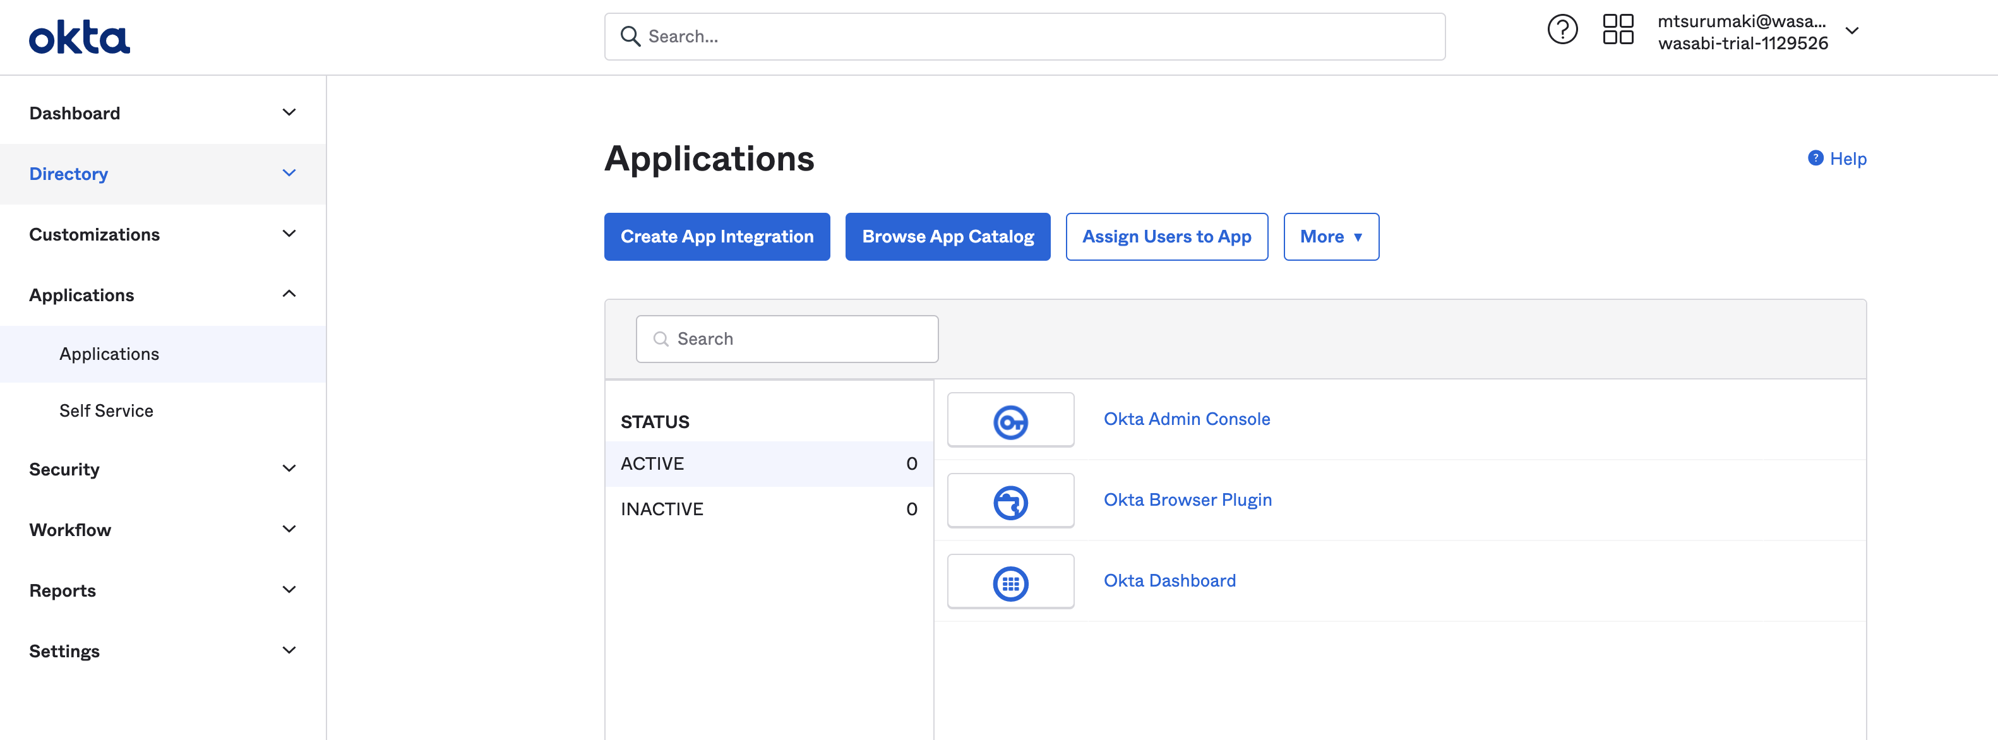
Task: Expand the Reports sidebar section
Action: [289, 590]
